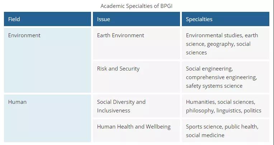Select the Issue column header
The width and height of the screenshot is (274, 145).
103,19
